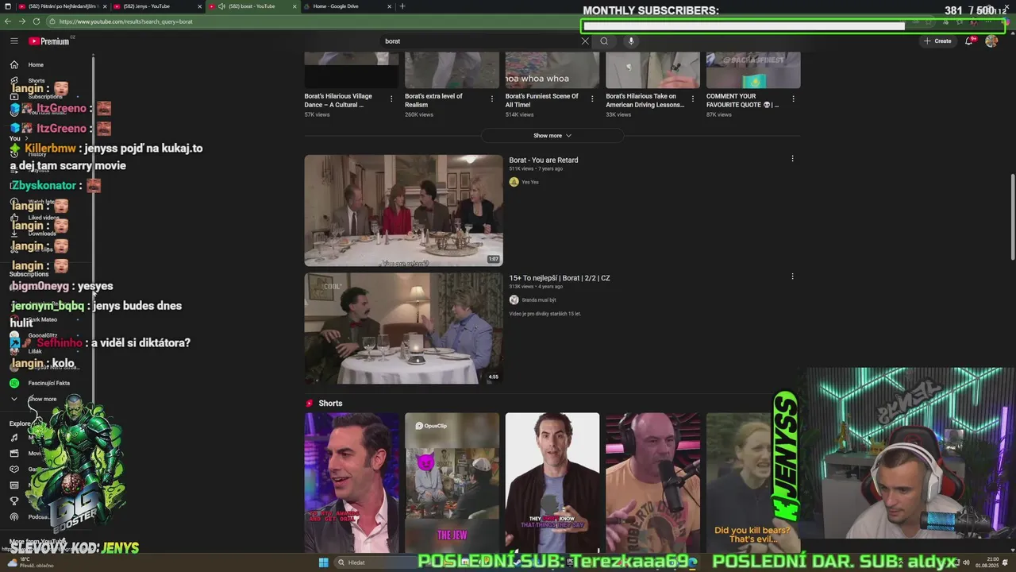This screenshot has height=572, width=1016.
Task: Open Sranda musí být channel avatar
Action: (514, 300)
